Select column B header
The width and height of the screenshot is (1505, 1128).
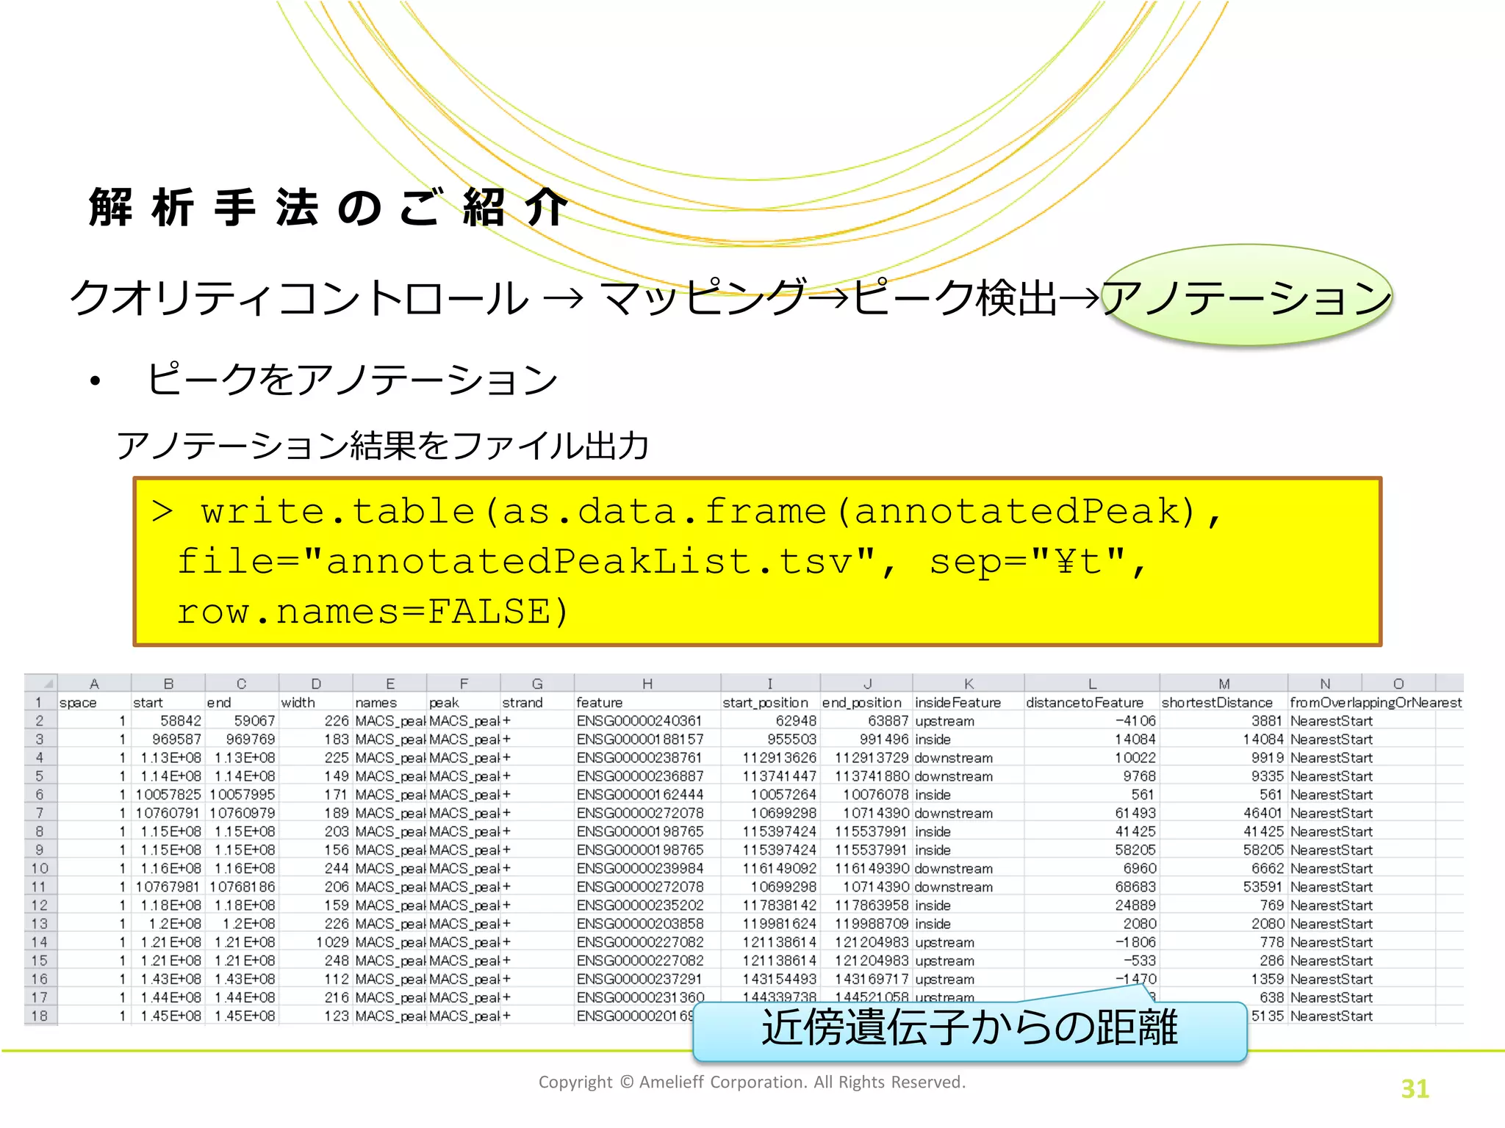pos(168,683)
